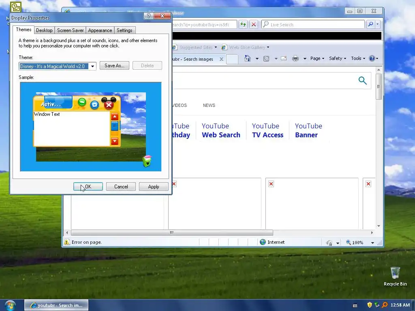This screenshot has height=311, width=415.
Task: Switch to the Desktop tab
Action: point(44,30)
